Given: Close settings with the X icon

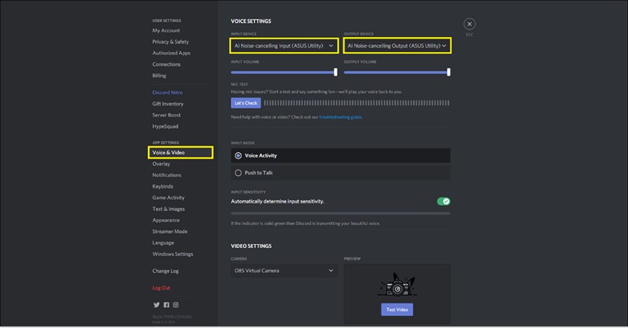Looking at the screenshot, I should [470, 24].
